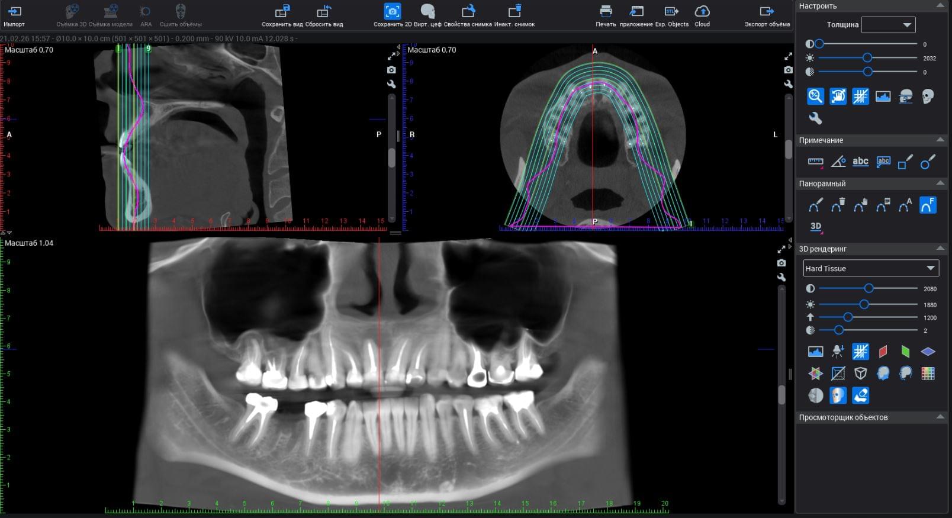952x518 pixels.
Task: Click the axial view vertical scrollbar
Action: [789, 149]
